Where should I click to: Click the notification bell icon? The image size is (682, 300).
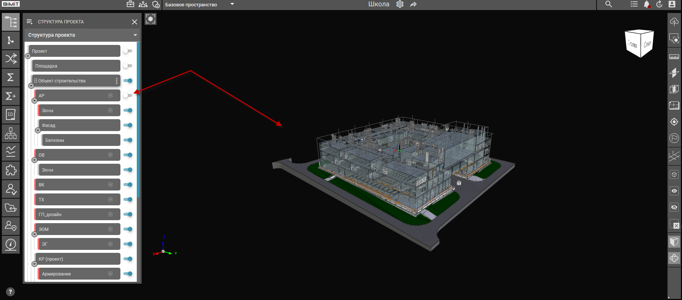pyautogui.click(x=647, y=4)
